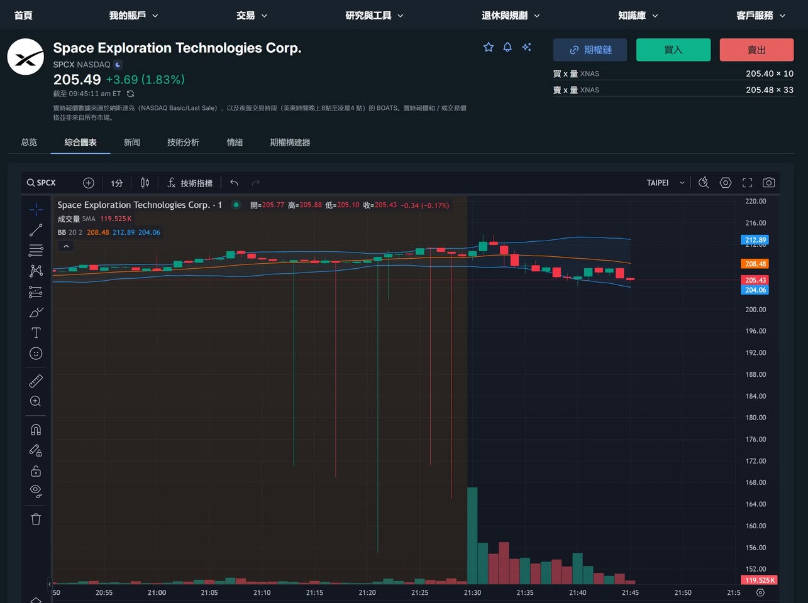Open the 1分 interval selector
The image size is (808, 603).
point(116,183)
